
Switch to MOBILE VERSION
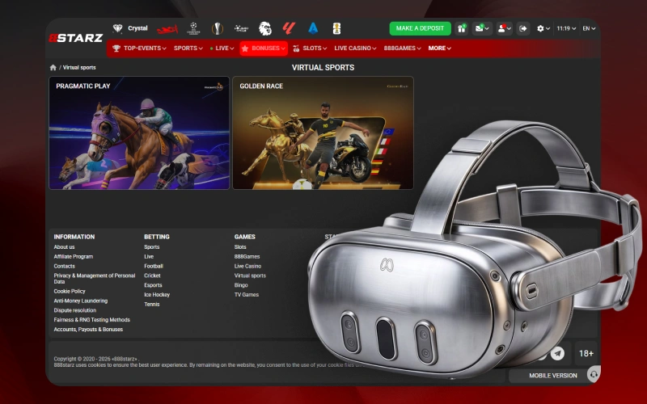[x=553, y=376]
